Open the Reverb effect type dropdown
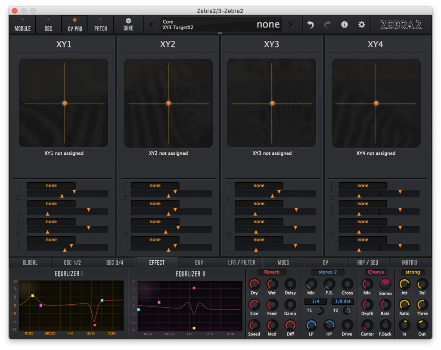This screenshot has width=441, height=350. [272, 272]
